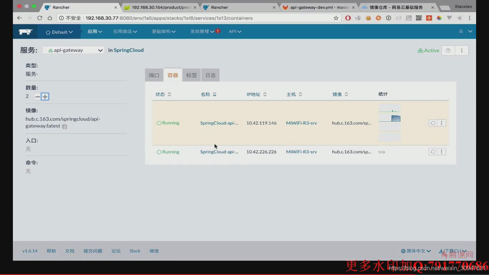
Task: Go back in the browser
Action: pos(19,18)
